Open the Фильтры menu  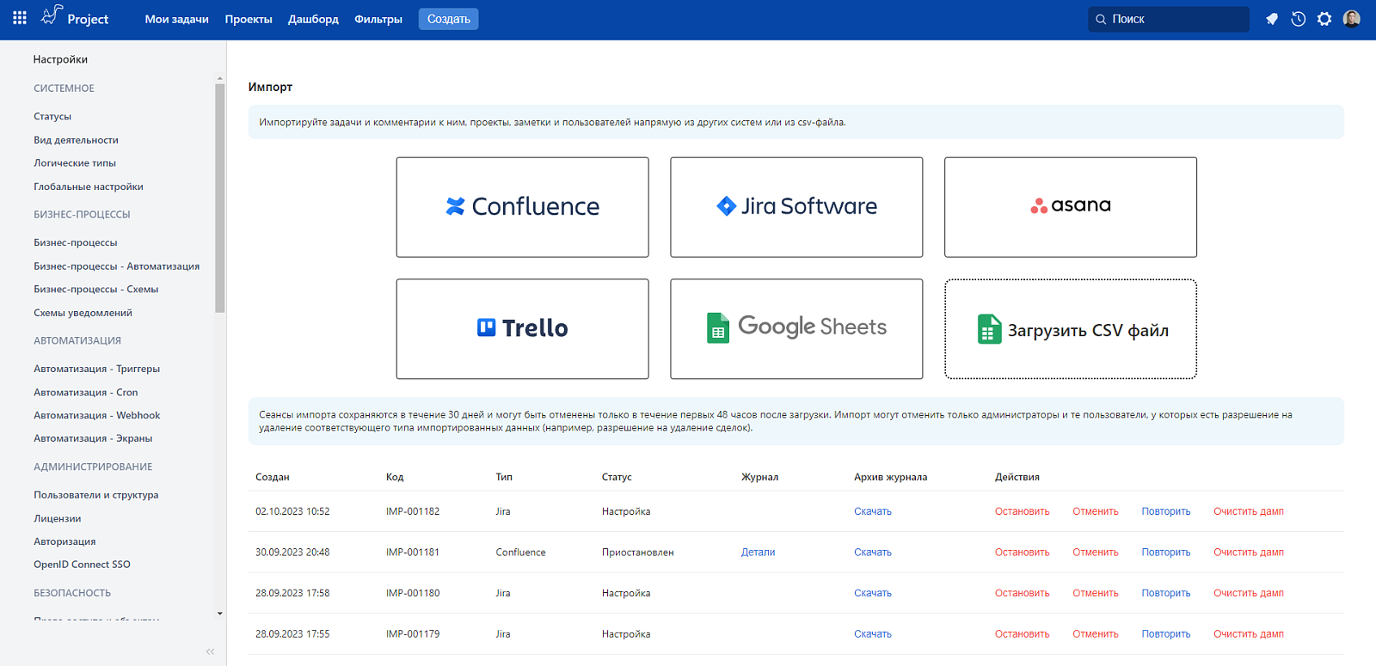(x=378, y=19)
